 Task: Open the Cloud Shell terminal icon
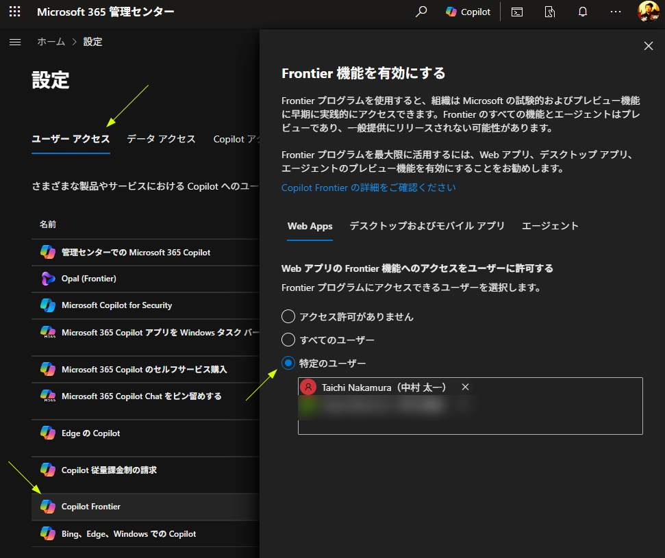(x=518, y=12)
